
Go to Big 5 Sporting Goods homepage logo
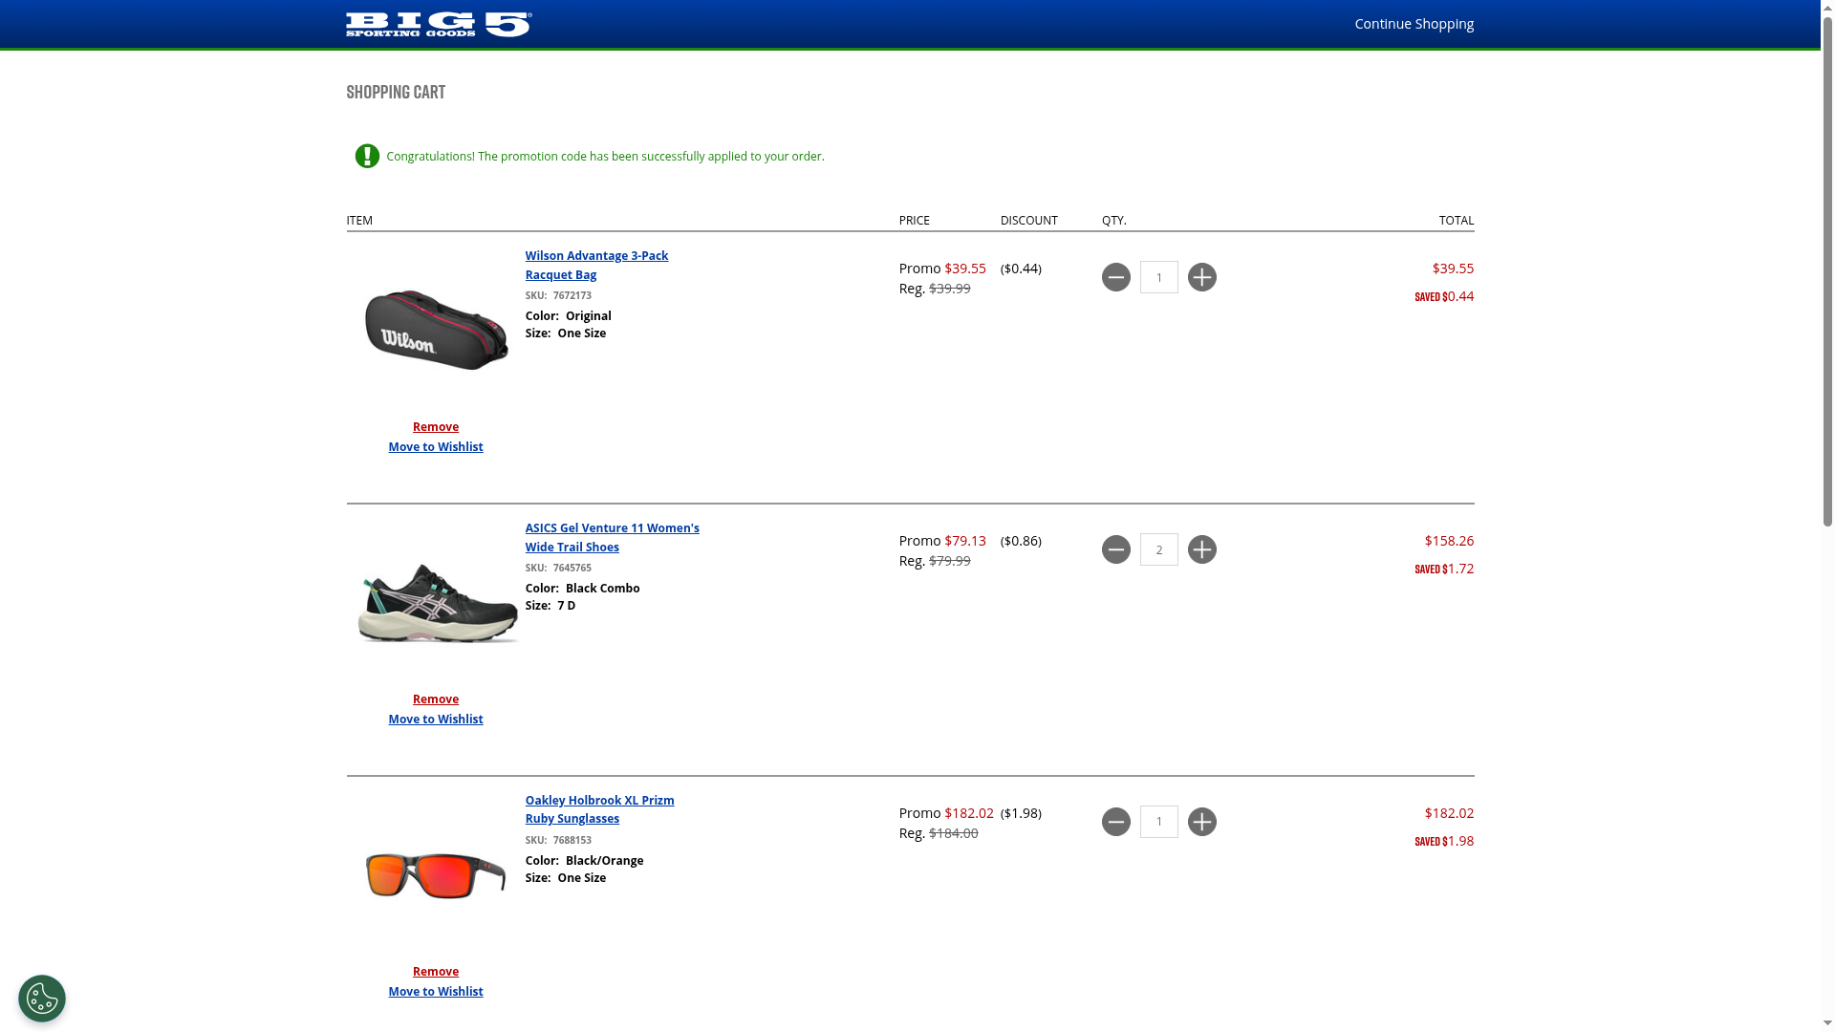439,24
